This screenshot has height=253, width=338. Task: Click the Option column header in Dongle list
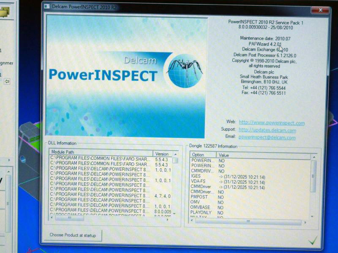click(203, 155)
